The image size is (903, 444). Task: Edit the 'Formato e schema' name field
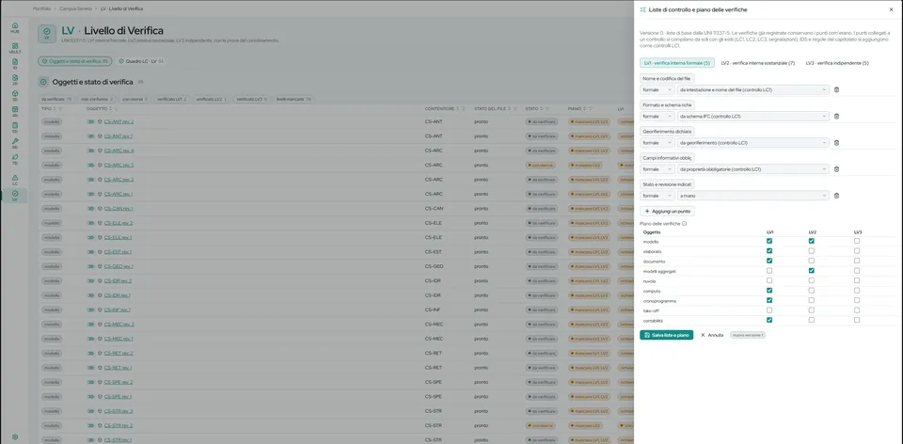pos(667,104)
